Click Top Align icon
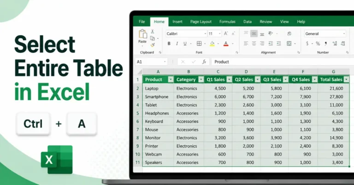354x185 pixels. (246, 34)
